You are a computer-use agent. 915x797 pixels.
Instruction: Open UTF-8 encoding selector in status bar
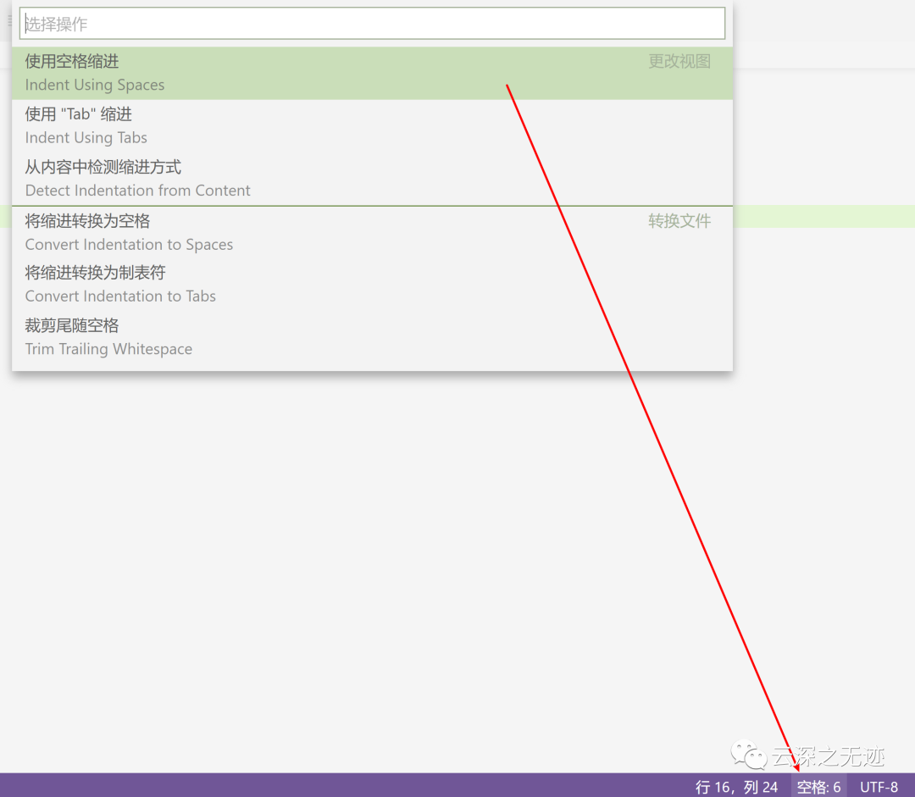click(x=879, y=787)
